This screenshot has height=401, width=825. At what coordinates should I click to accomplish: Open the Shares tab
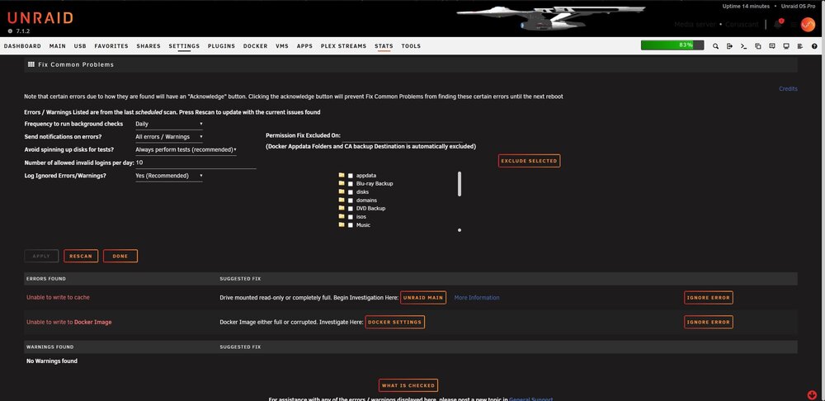[148, 46]
